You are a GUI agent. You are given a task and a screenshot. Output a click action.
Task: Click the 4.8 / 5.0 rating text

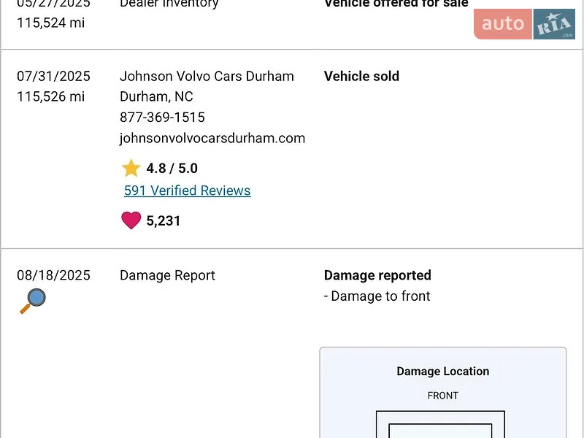click(x=172, y=168)
